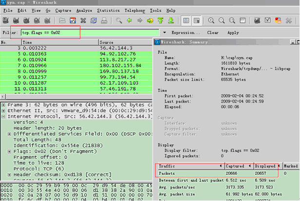Image resolution: width=300 pixels, height=201 pixels.
Task: Clear the display filter
Action: (213, 33)
